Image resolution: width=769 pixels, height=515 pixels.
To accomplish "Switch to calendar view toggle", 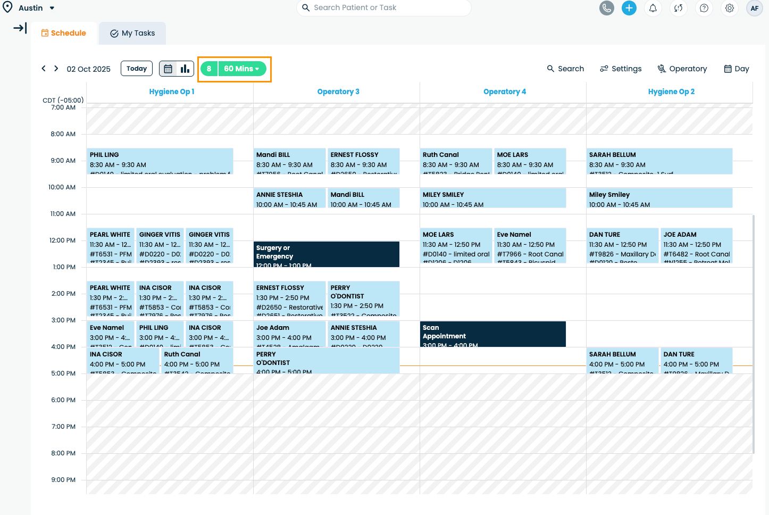I will (168, 69).
